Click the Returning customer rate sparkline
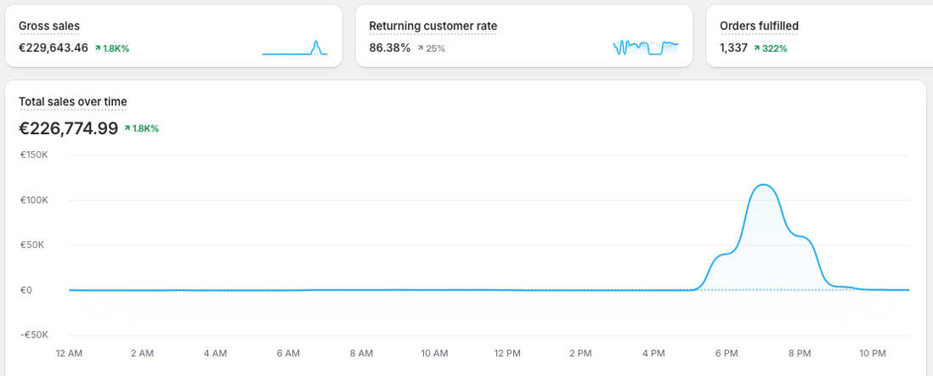 point(645,48)
